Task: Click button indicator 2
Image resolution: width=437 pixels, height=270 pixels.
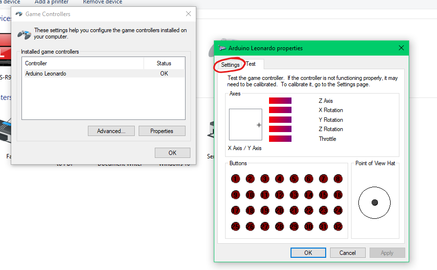Action: [x=250, y=179]
